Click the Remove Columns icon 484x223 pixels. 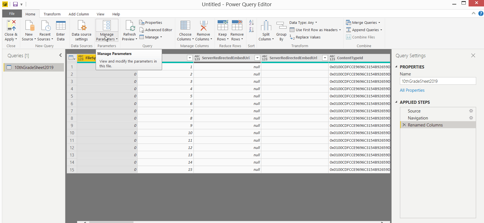[204, 25]
